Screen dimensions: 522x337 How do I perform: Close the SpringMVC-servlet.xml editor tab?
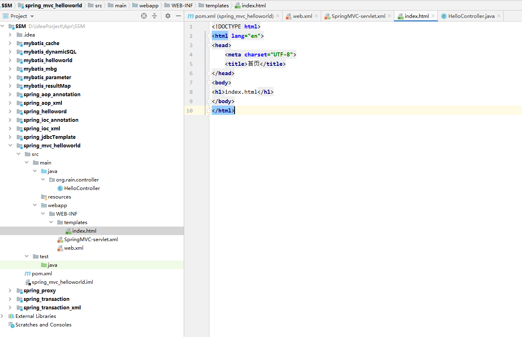[x=389, y=16]
